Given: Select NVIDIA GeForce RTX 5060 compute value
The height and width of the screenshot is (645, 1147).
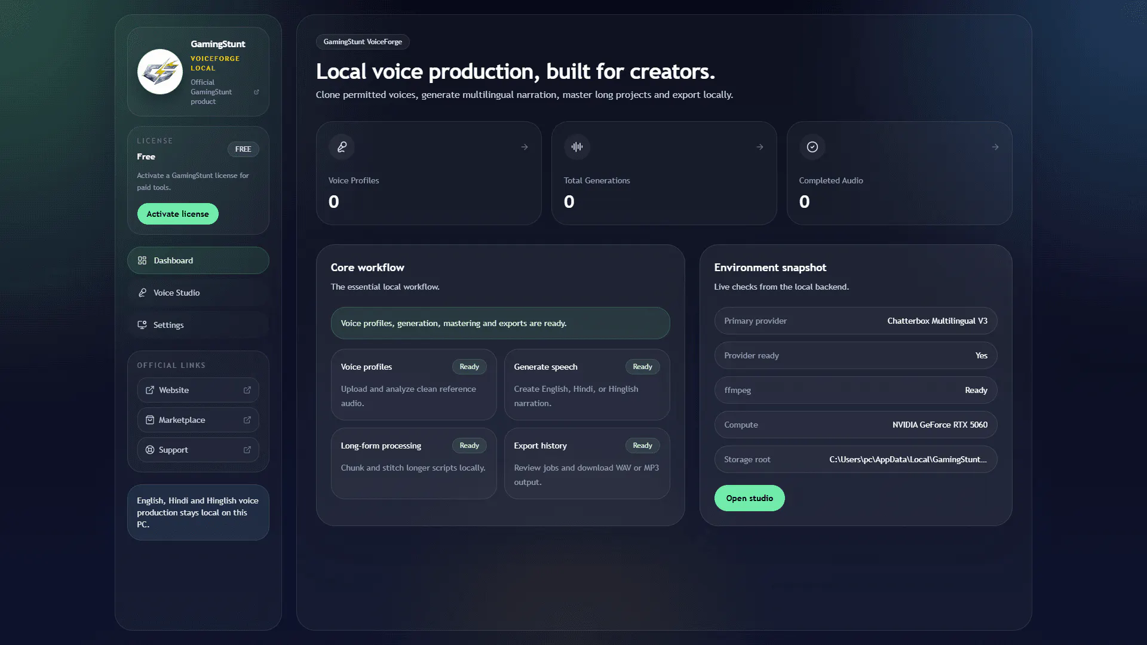Looking at the screenshot, I should [940, 425].
